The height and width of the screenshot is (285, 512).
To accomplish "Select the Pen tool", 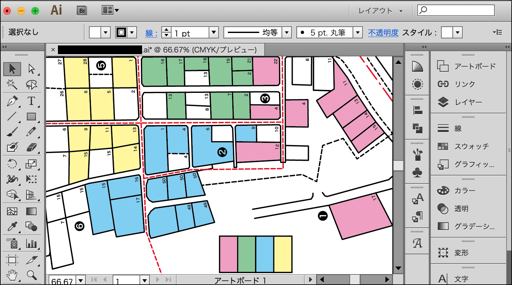I will [12, 101].
